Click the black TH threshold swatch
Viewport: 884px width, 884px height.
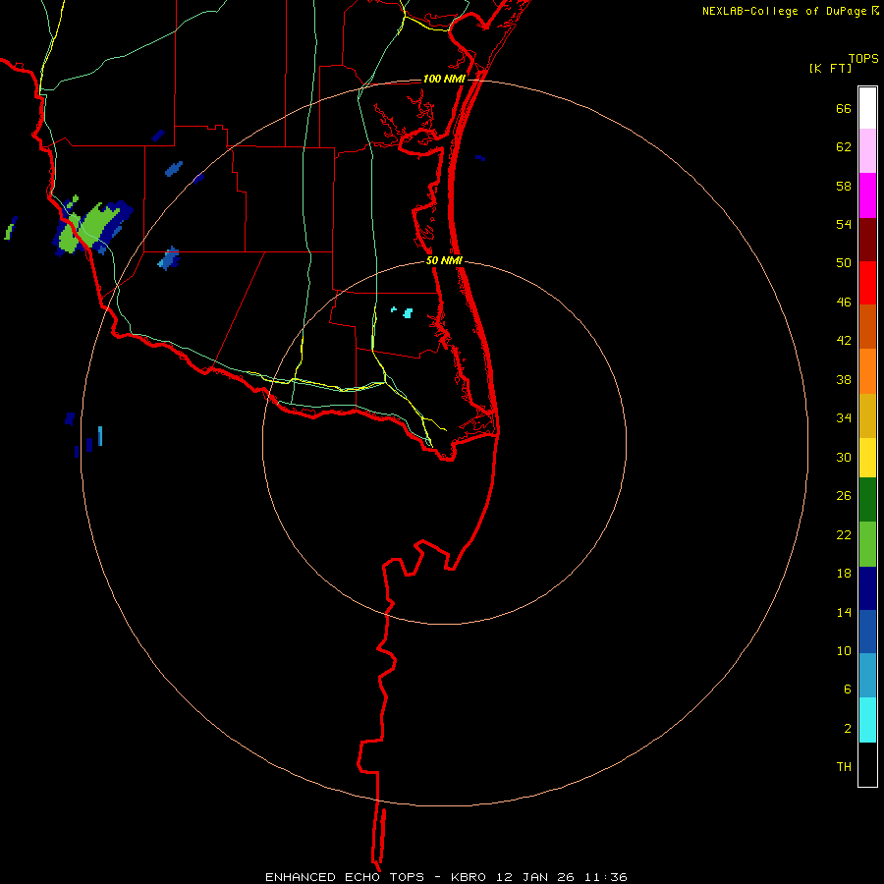867,764
